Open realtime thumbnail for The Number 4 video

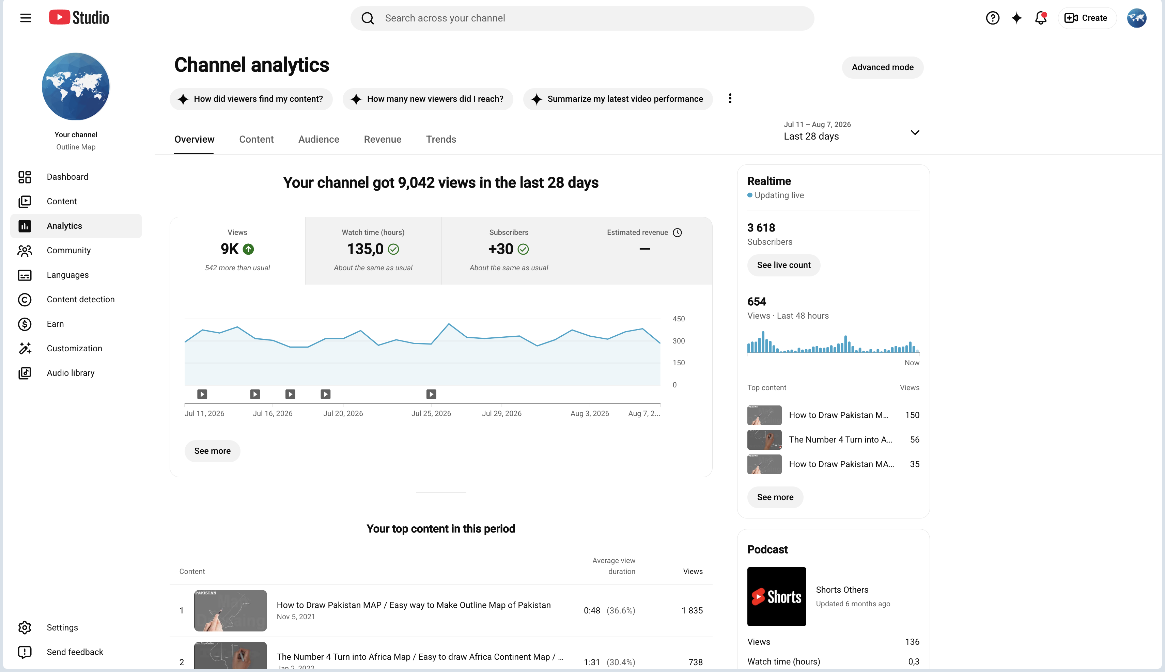point(765,440)
